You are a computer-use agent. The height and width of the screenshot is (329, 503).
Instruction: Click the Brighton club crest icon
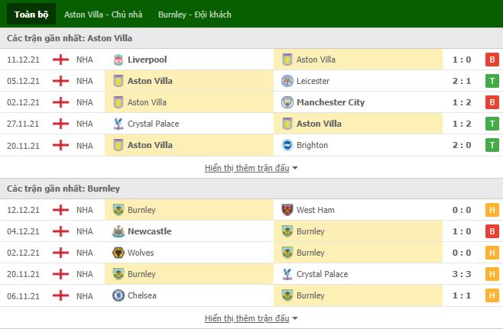287,145
